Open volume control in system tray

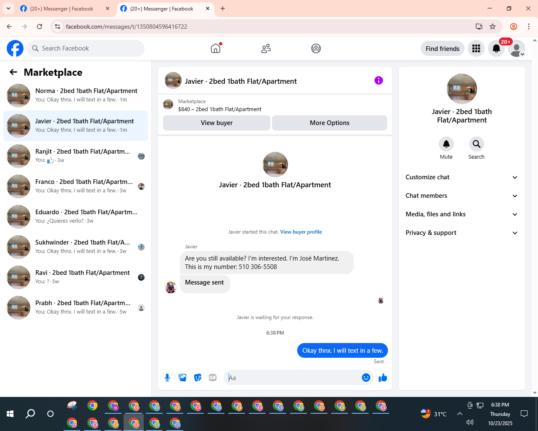470,422
